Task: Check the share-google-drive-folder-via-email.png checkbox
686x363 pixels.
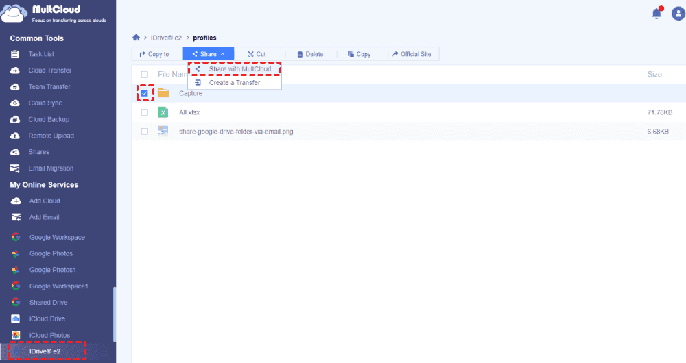Action: [x=144, y=131]
